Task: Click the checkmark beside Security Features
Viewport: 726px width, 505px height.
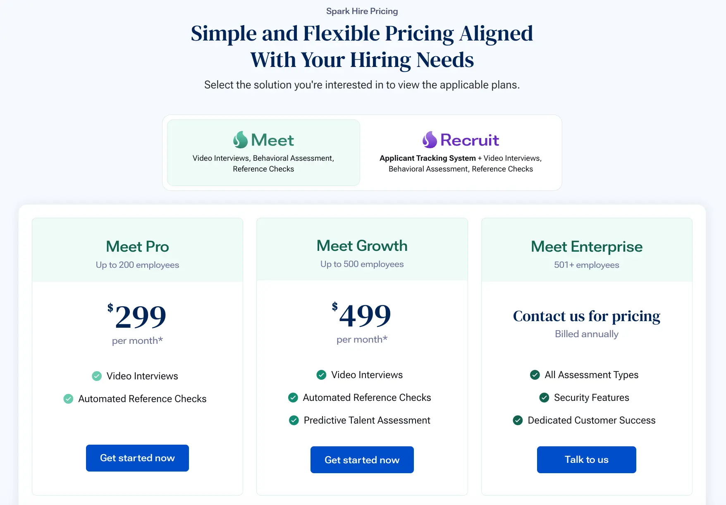Action: [544, 398]
